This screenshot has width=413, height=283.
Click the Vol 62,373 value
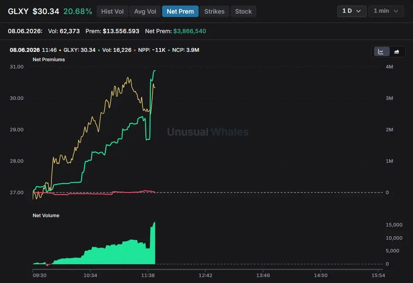(x=69, y=31)
